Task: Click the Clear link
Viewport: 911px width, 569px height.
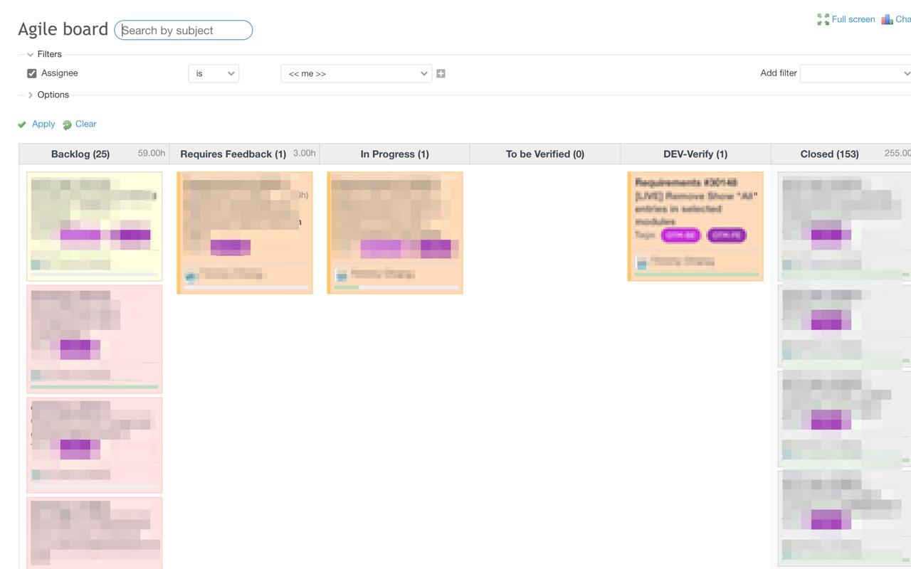Action: 85,124
